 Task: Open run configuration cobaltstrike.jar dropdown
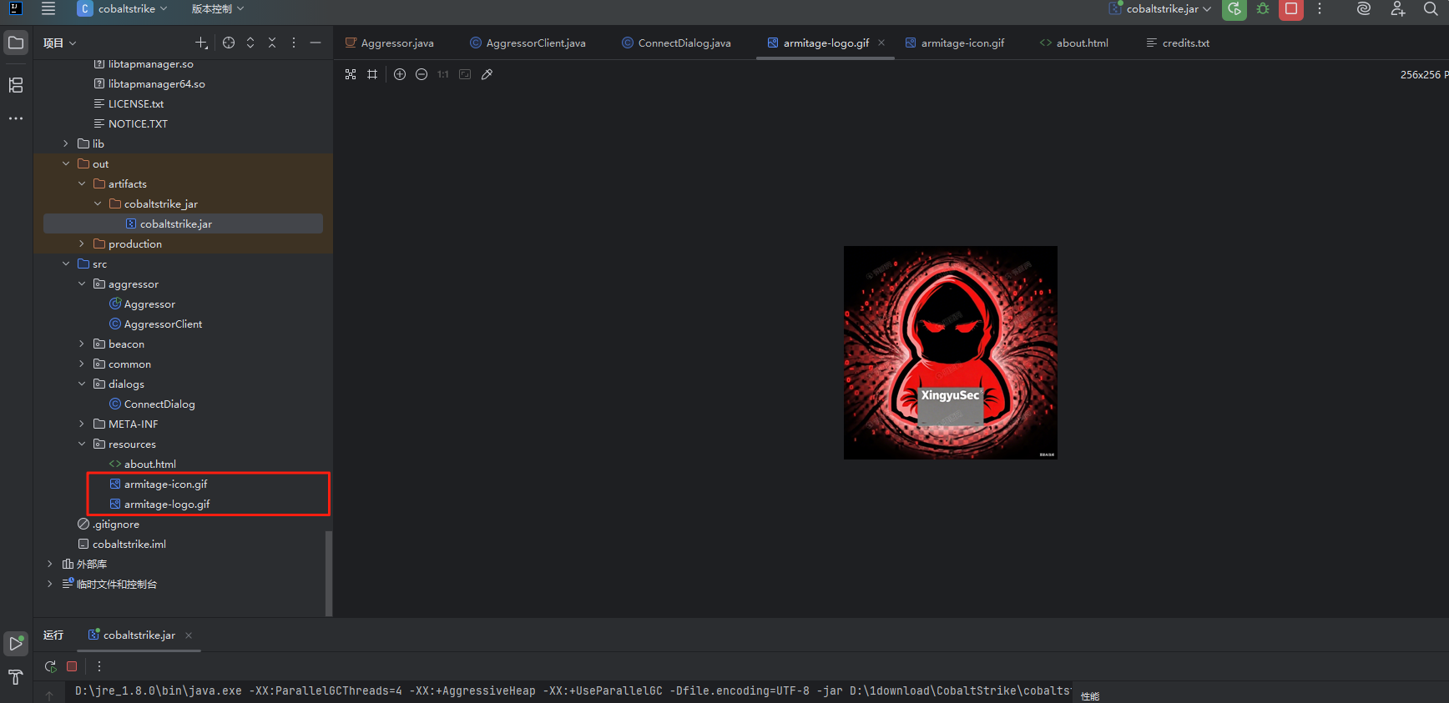click(1159, 9)
